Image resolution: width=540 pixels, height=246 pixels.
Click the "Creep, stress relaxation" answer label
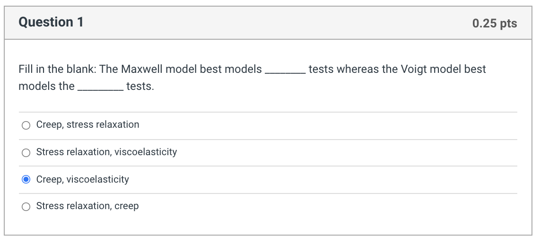[x=87, y=125]
